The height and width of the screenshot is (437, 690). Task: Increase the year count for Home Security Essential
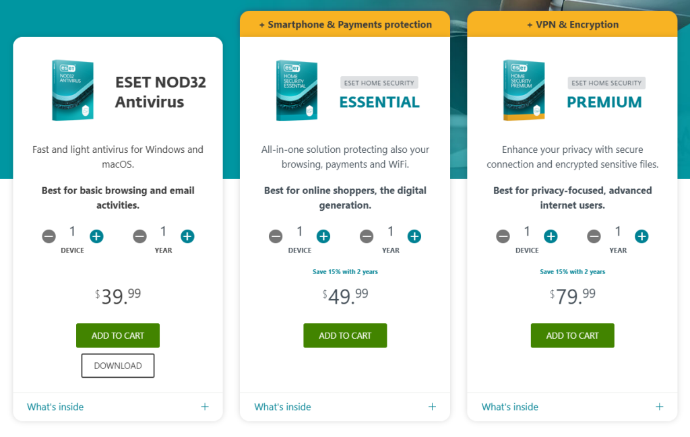pyautogui.click(x=414, y=237)
